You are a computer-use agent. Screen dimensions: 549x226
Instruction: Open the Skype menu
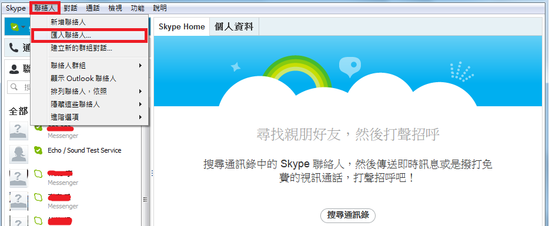pos(15,8)
